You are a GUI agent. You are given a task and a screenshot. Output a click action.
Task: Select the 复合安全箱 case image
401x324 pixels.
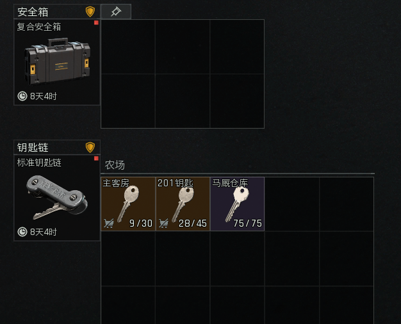57,61
